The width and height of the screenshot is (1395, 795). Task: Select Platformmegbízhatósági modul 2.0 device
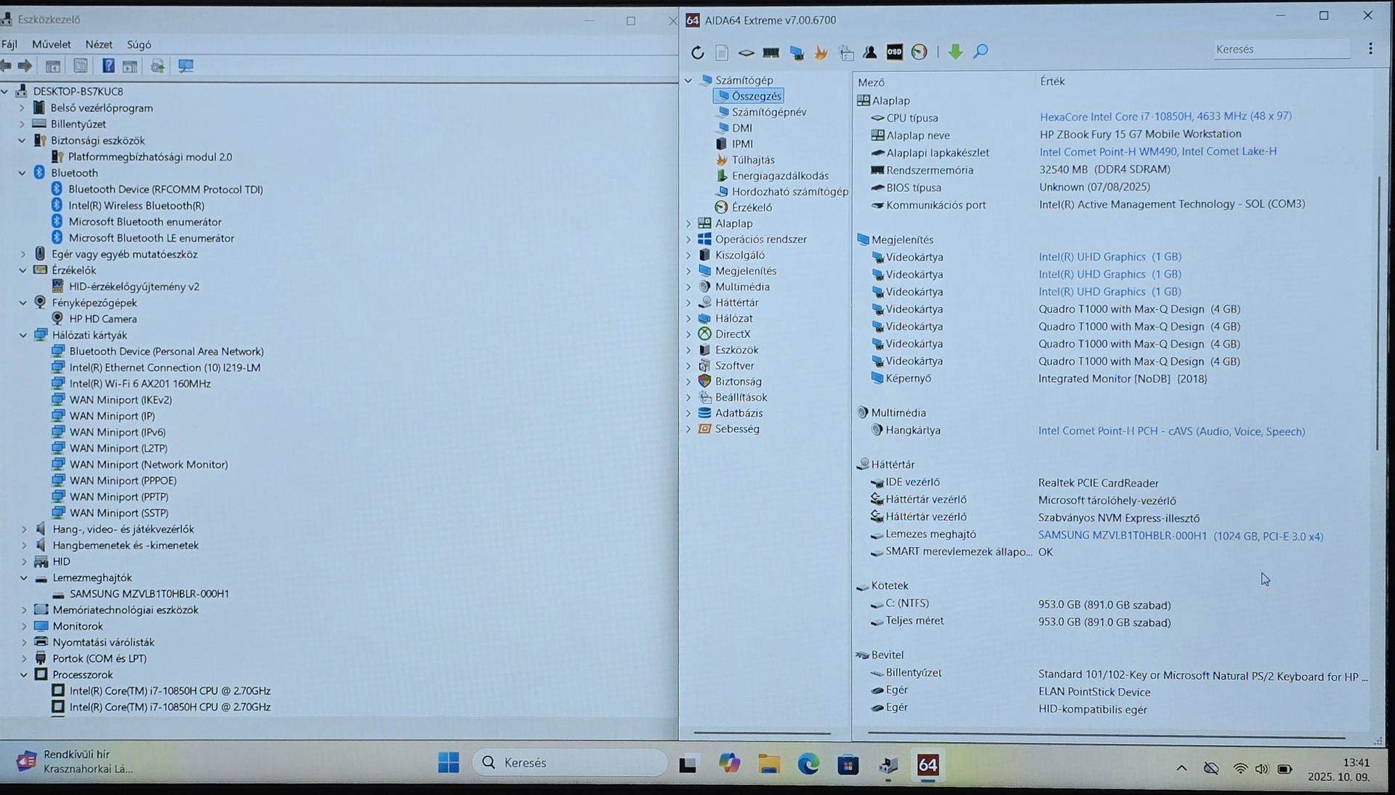coord(150,156)
